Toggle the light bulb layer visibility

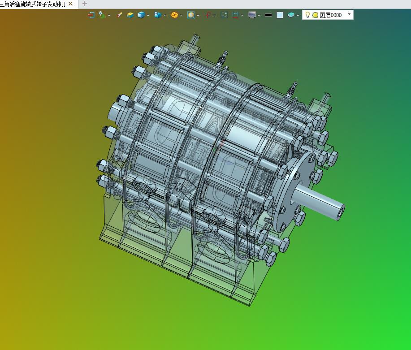(x=308, y=15)
